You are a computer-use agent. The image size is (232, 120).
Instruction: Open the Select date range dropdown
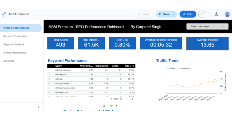tap(207, 26)
